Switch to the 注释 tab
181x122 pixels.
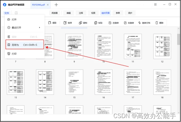pos(81,13)
